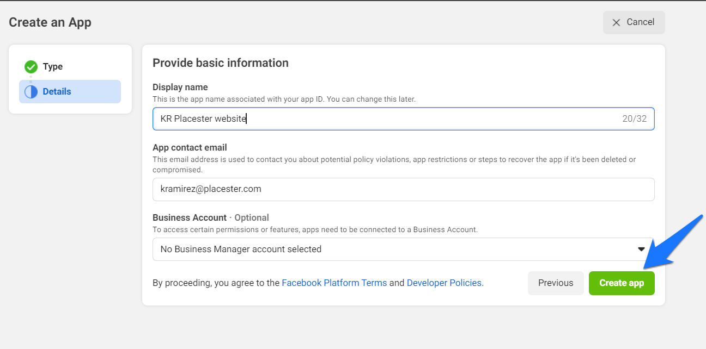
Task: Click the 'Create an App' title
Action: pyautogui.click(x=50, y=22)
